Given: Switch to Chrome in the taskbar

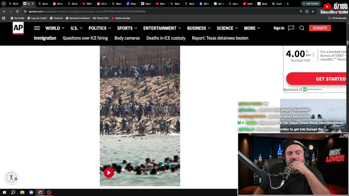Looking at the screenshot, I should click(40, 192).
